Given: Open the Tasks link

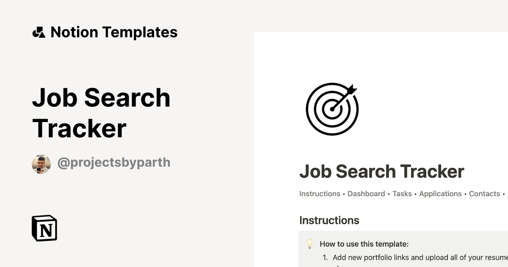Looking at the screenshot, I should (x=402, y=194).
